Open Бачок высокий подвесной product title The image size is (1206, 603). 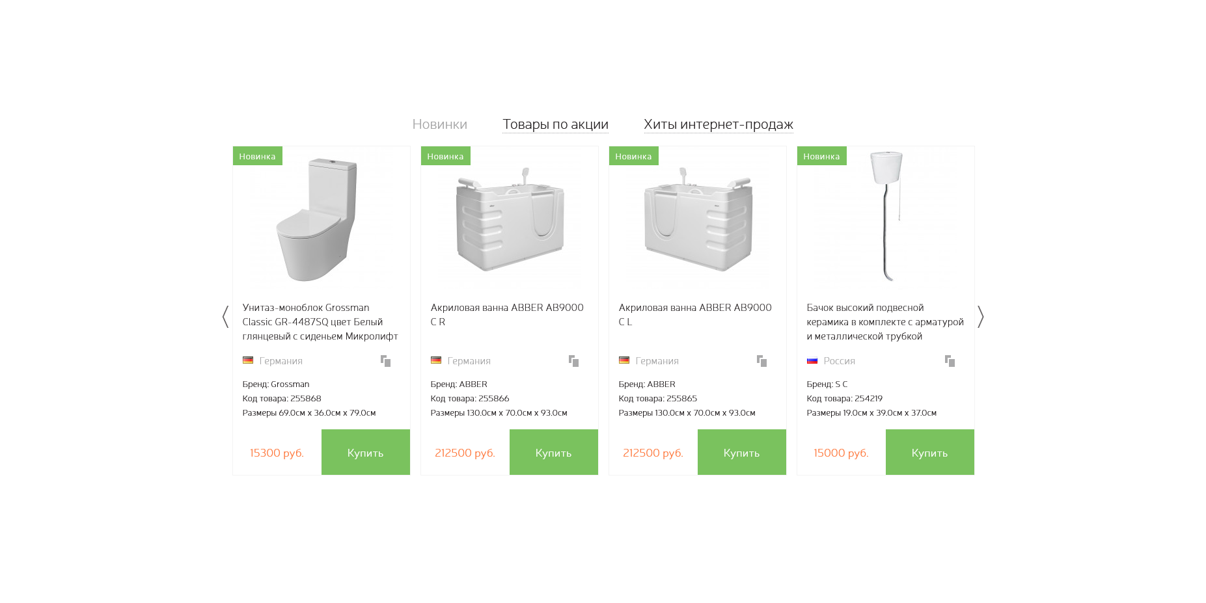885,322
